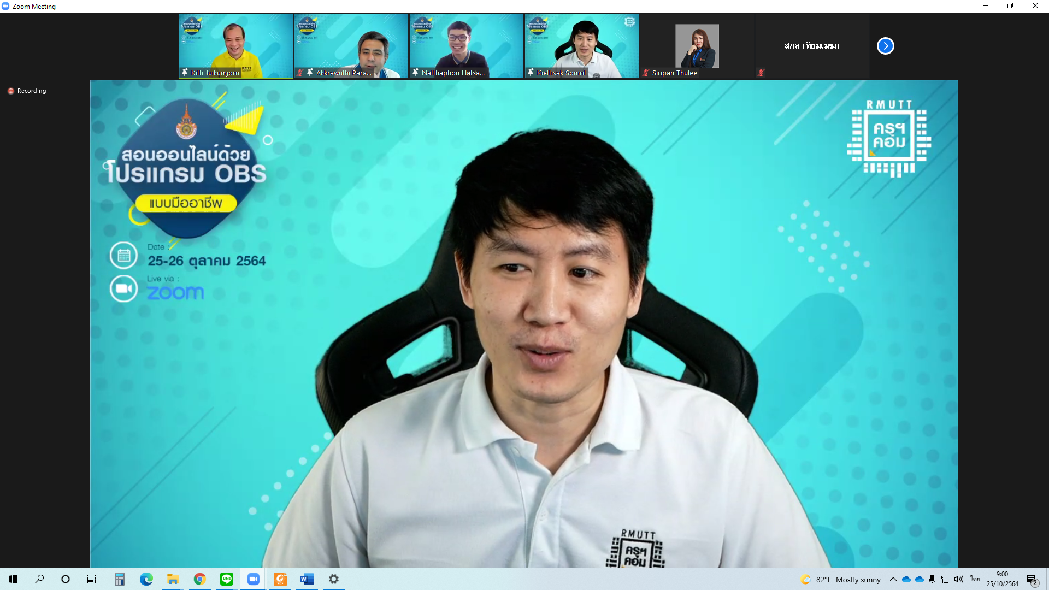
Task: Open Settings gear in the taskbar
Action: click(x=334, y=579)
